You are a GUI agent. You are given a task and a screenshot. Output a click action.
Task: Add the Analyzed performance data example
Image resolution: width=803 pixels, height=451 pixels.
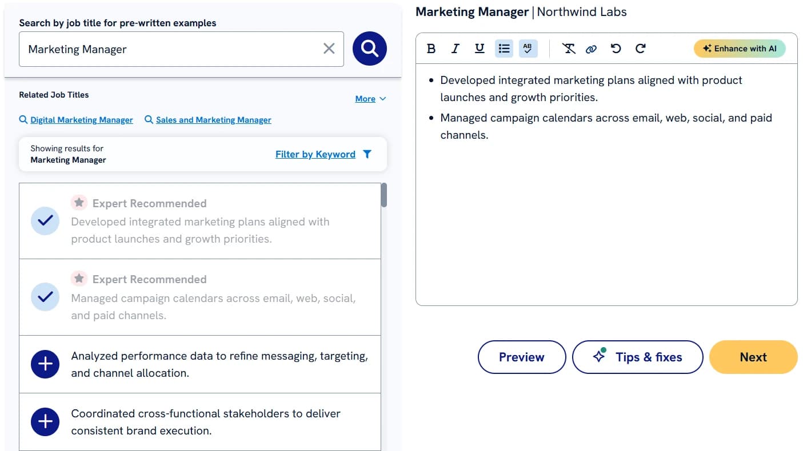coord(45,364)
